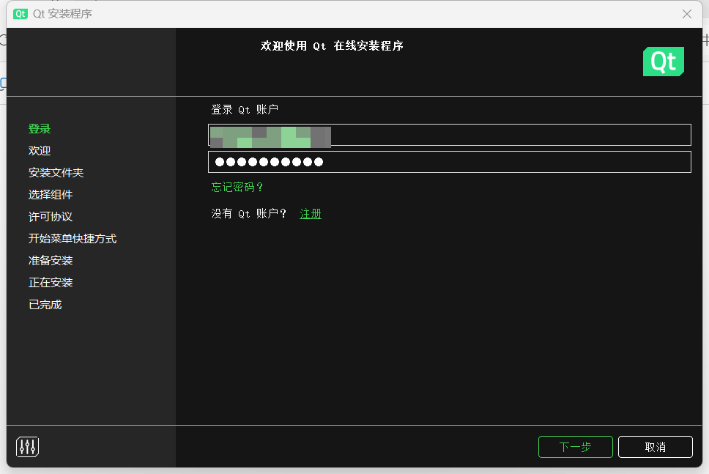
Task: Select the 准备安装 step
Action: click(x=51, y=261)
